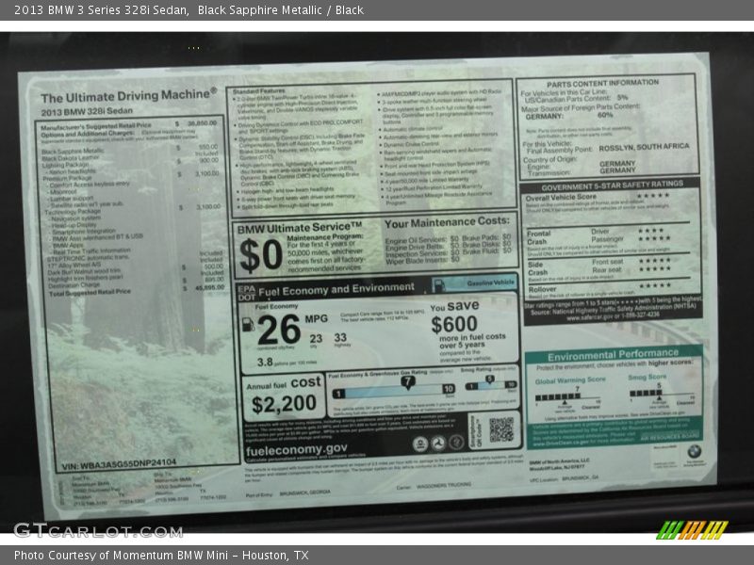Open the fueleconomy.gov link text
This screenshot has width=754, height=565.
click(x=296, y=451)
